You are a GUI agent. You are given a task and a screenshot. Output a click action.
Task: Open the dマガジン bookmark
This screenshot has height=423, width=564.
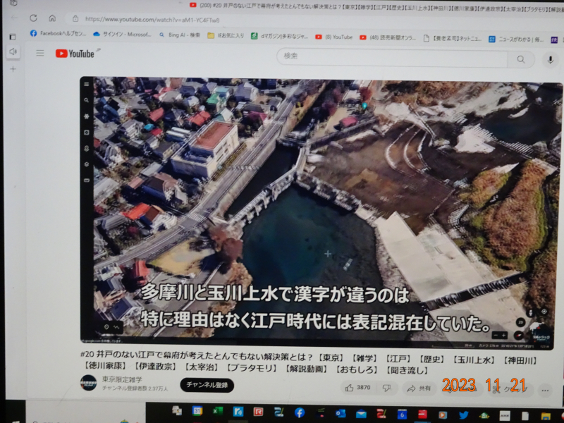tap(279, 37)
